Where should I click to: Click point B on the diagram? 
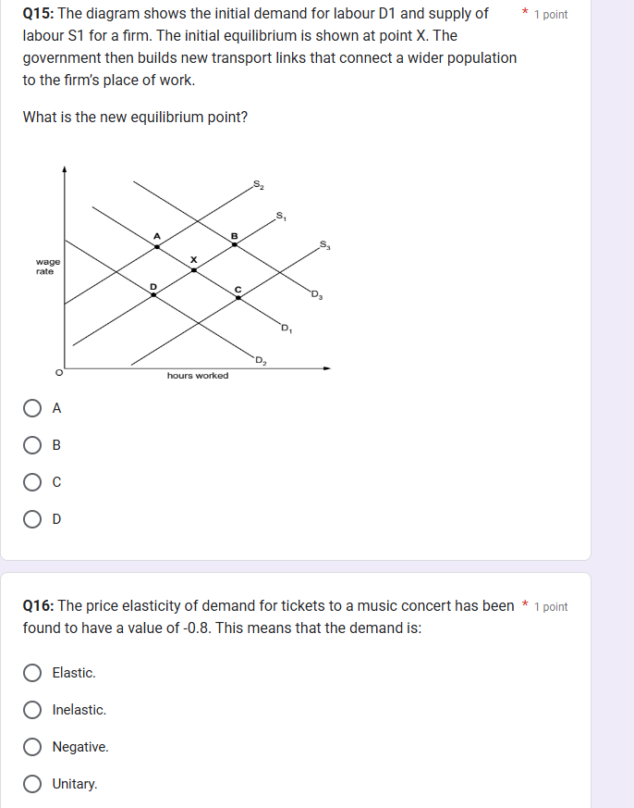[234, 244]
